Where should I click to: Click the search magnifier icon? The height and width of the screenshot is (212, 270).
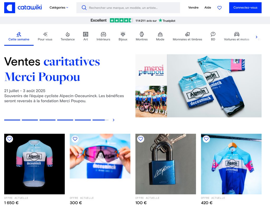click(84, 8)
